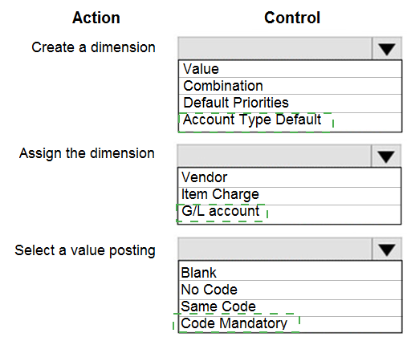
Task: Open the Create a dimension dropdown arrow
Action: [387, 49]
